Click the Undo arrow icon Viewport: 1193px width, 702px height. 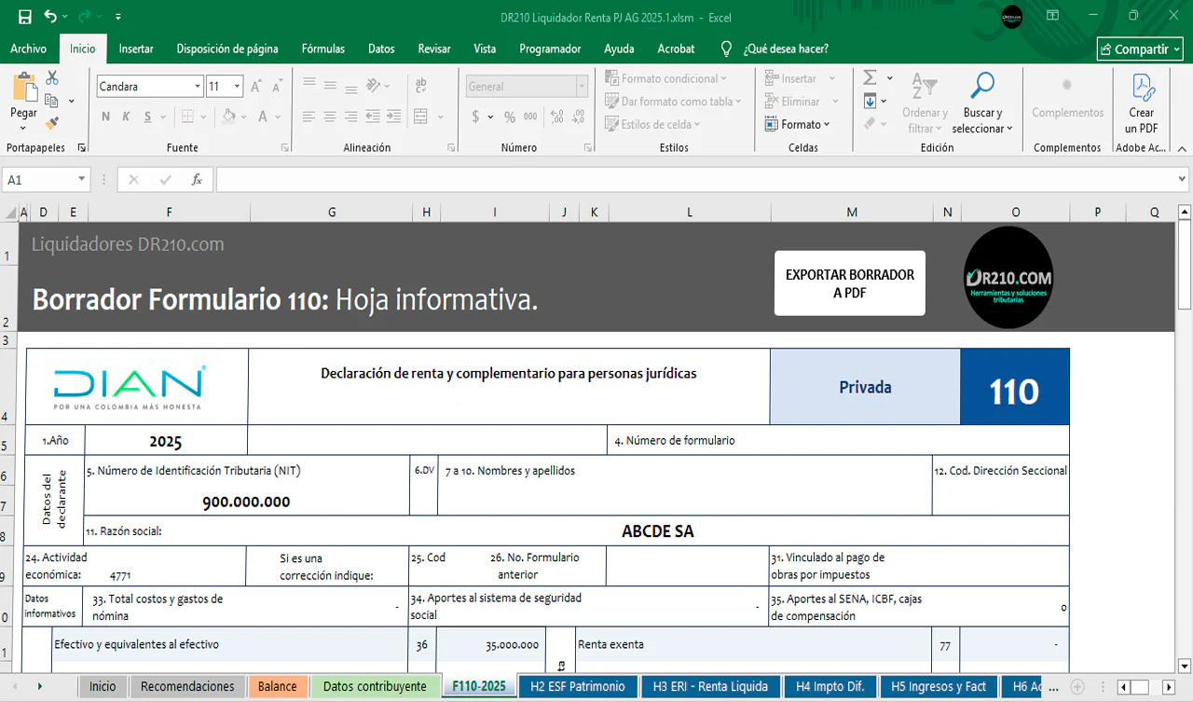(50, 17)
